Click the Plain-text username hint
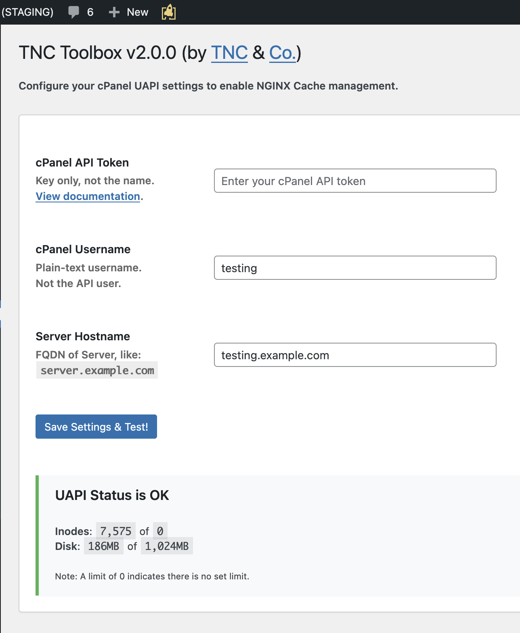The image size is (520, 633). coord(89,268)
